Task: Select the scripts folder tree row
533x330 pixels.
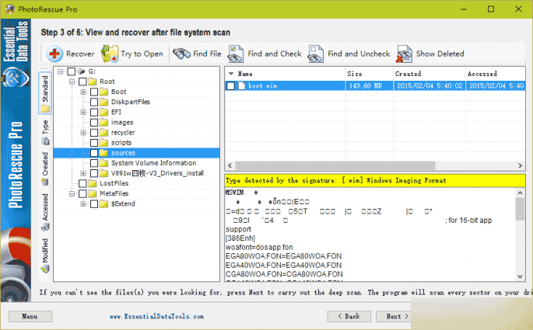Action: click(137, 143)
